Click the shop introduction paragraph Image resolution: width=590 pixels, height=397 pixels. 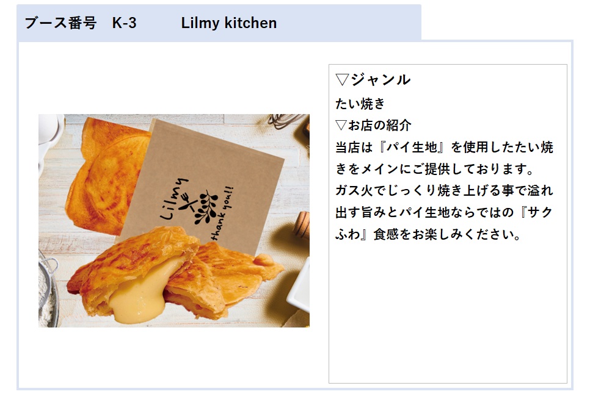coord(444,190)
